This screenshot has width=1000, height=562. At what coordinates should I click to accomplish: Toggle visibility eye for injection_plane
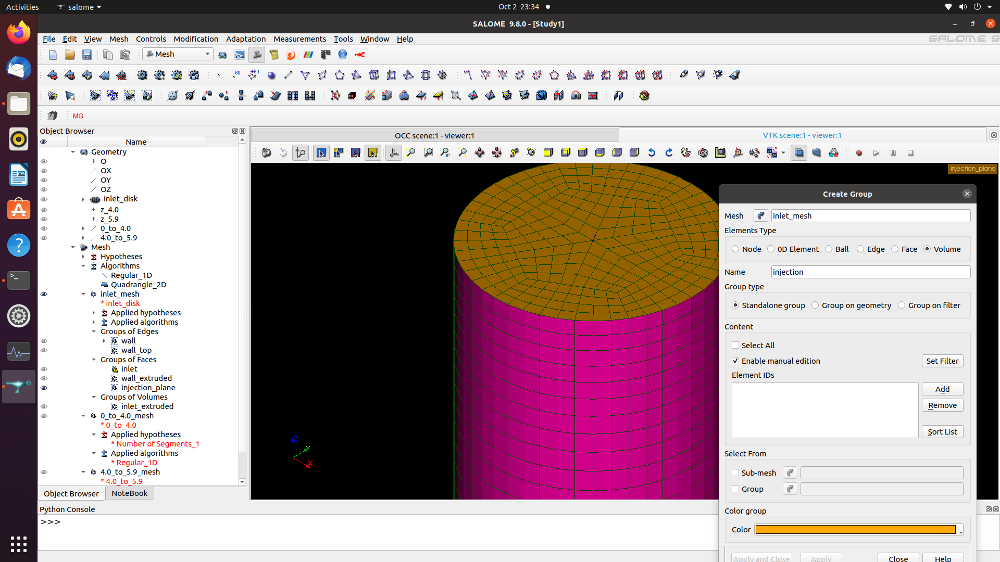44,388
